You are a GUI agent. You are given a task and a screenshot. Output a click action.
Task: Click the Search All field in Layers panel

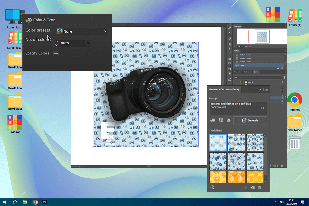258,78
